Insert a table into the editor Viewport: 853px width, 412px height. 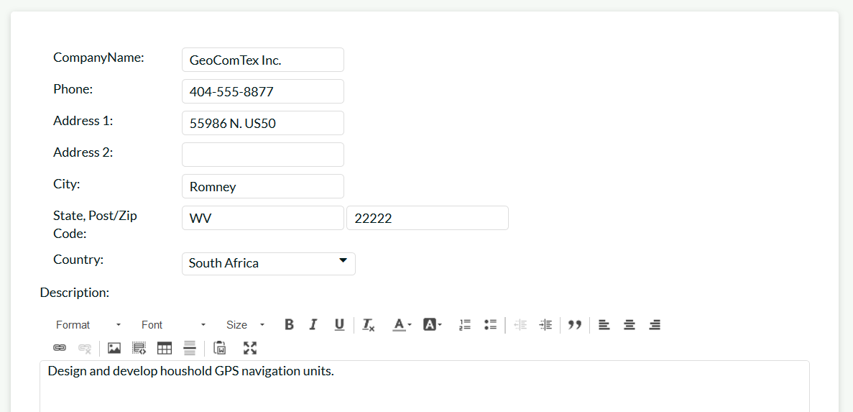(165, 348)
